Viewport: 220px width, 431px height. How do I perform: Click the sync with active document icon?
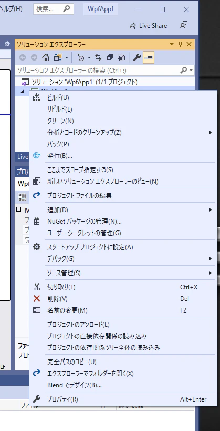point(98,57)
